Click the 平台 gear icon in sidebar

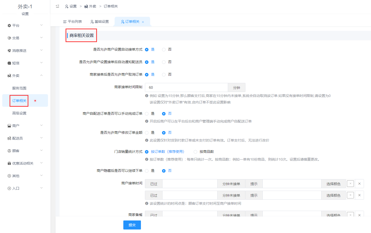pyautogui.click(x=9, y=26)
